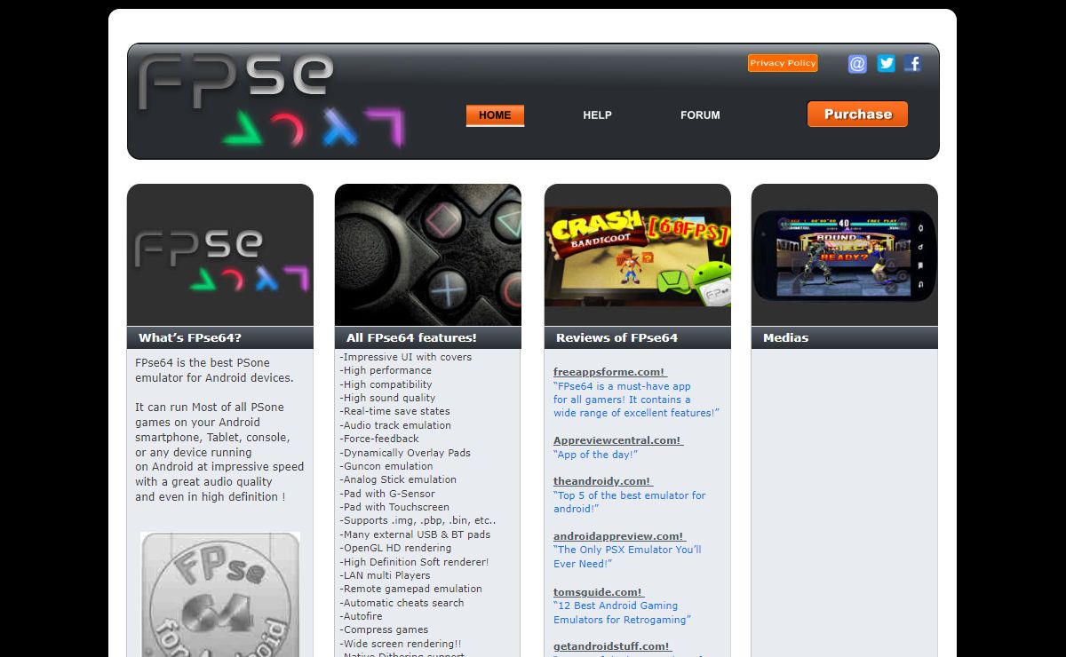The height and width of the screenshot is (657, 1066).
Task: Click '-Compress games' feature line
Action: (x=384, y=629)
